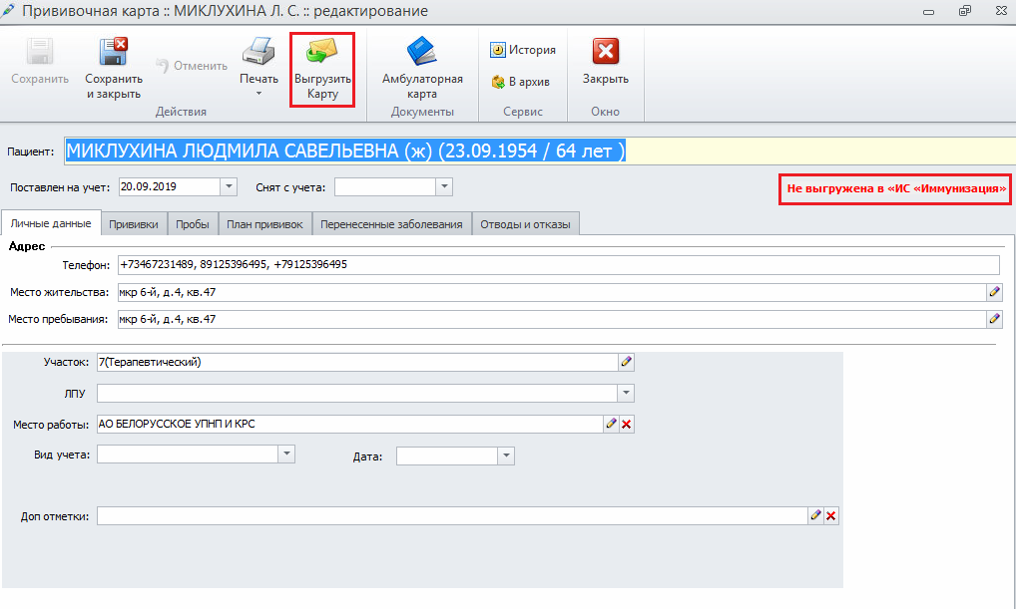This screenshot has width=1016, height=609.
Task: Switch to the Прививки tab
Action: (x=134, y=224)
